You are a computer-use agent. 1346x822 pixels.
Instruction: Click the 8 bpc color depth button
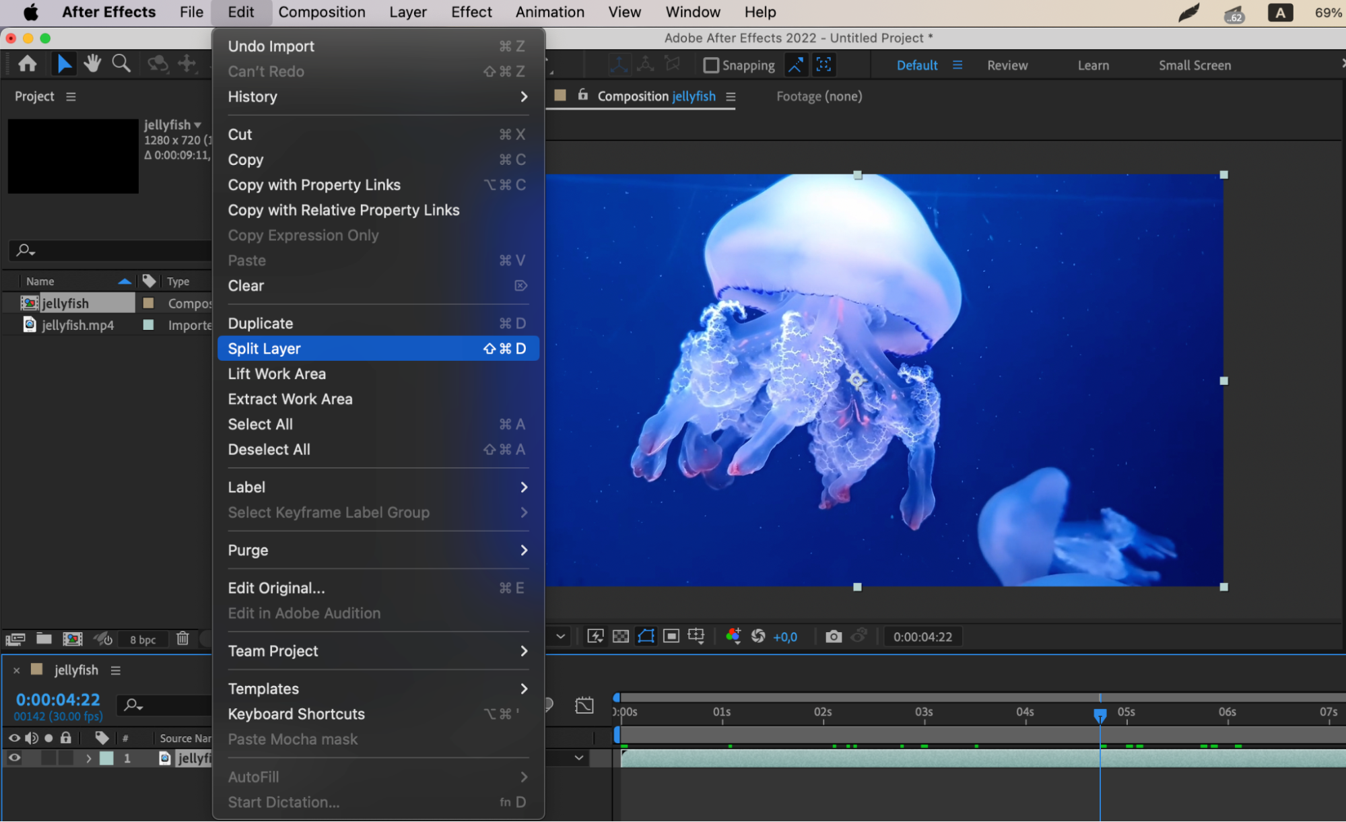pyautogui.click(x=143, y=640)
